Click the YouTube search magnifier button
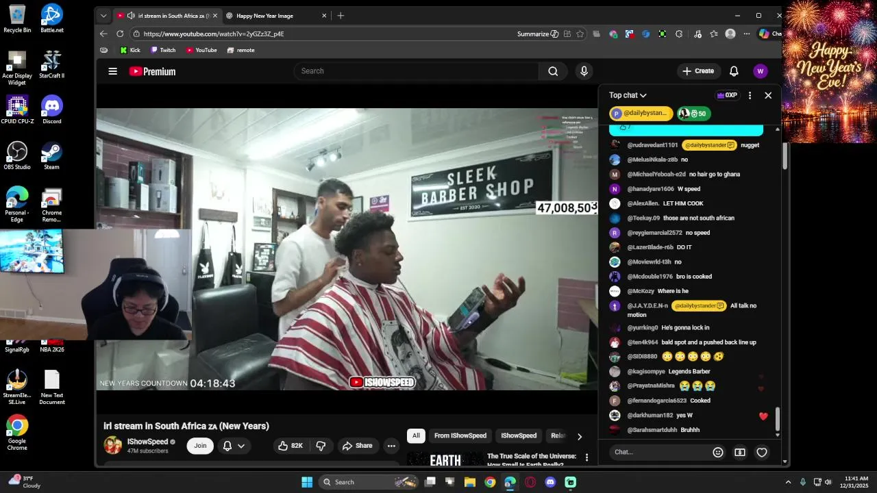 click(x=553, y=71)
